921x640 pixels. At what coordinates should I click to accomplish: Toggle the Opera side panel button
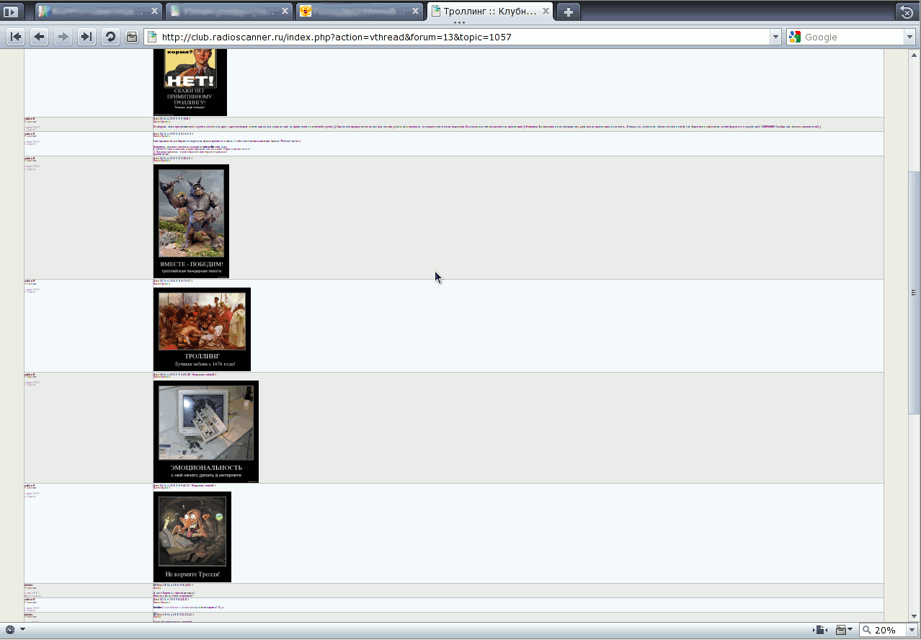click(12, 12)
